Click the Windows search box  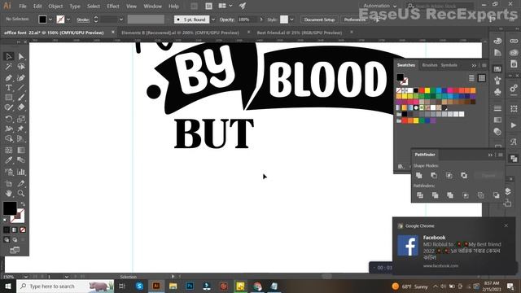[65, 286]
